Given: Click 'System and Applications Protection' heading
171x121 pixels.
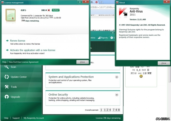Looking at the screenshot, I should click(x=71, y=77).
